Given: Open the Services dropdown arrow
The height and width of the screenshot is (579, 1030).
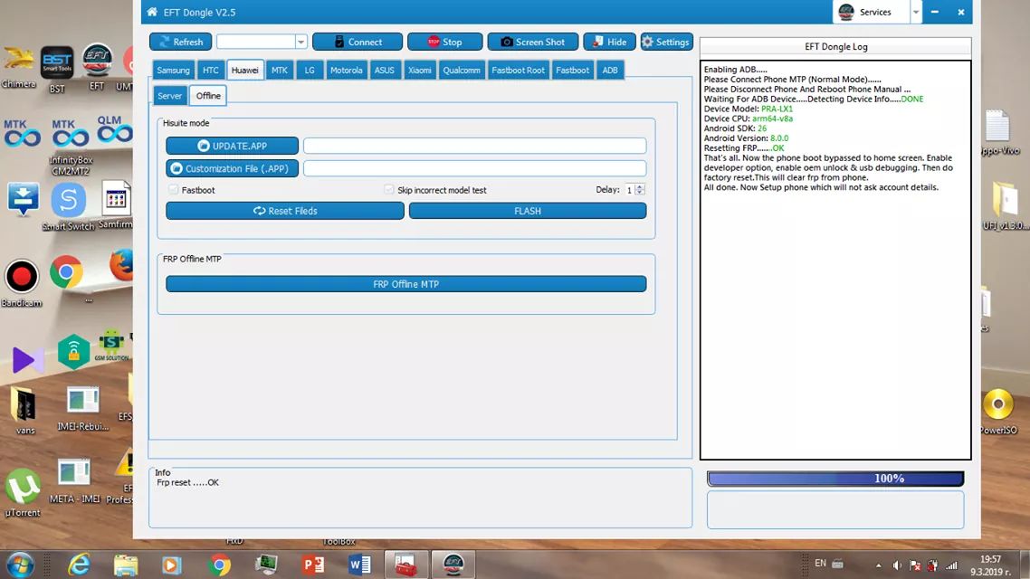Looking at the screenshot, I should coord(916,12).
